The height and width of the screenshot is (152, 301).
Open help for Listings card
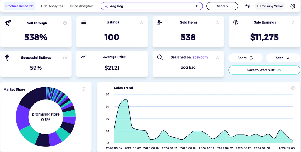point(141,22)
